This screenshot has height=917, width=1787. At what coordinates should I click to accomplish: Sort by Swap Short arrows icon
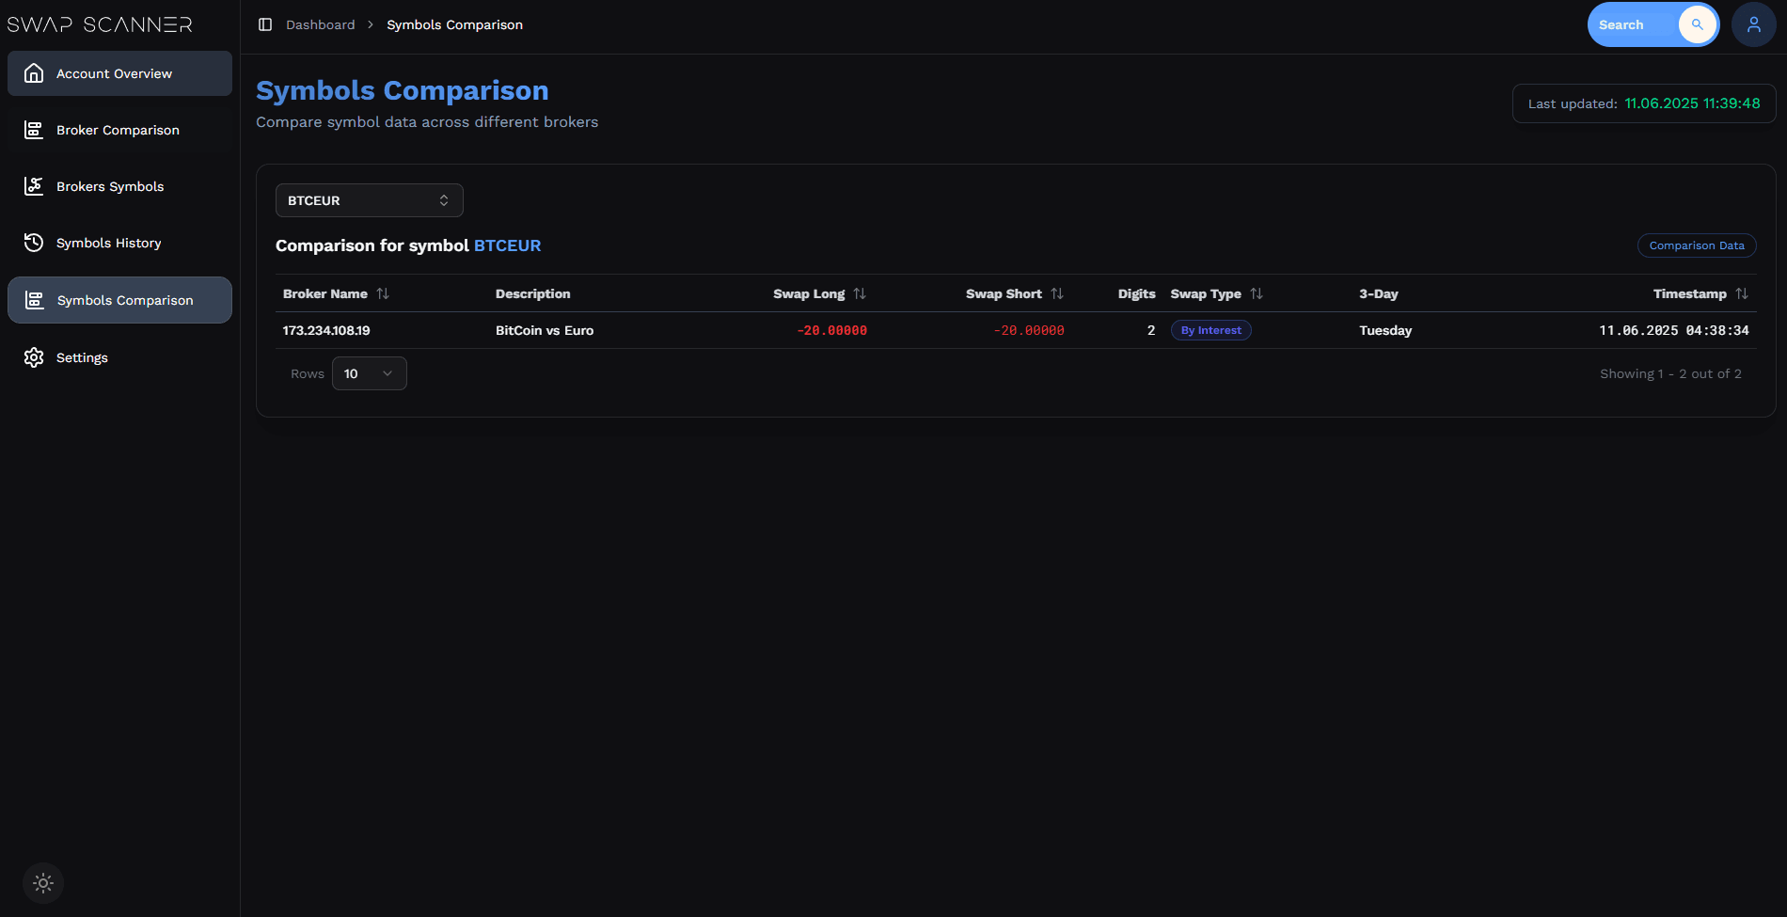pos(1057,293)
